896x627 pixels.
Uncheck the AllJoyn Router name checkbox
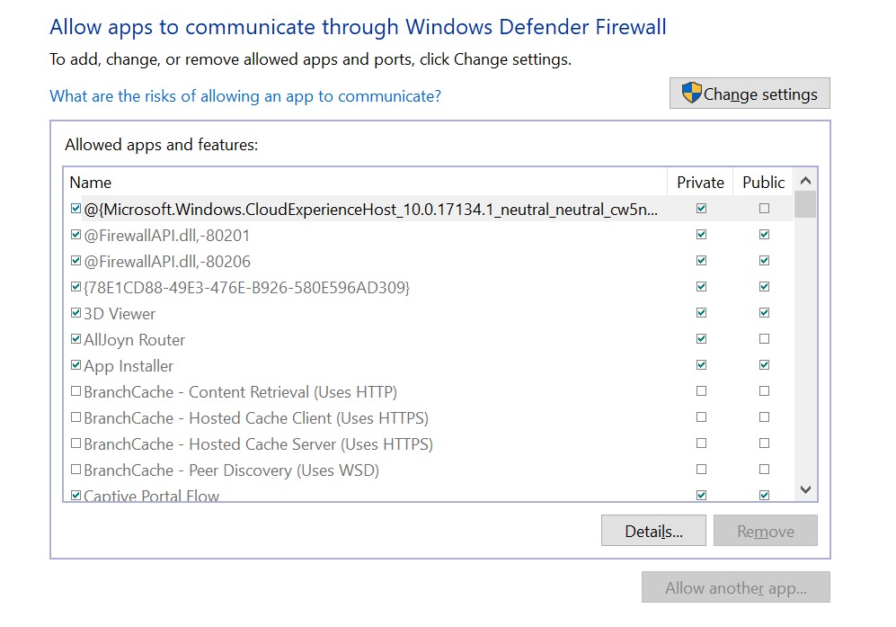(x=75, y=338)
